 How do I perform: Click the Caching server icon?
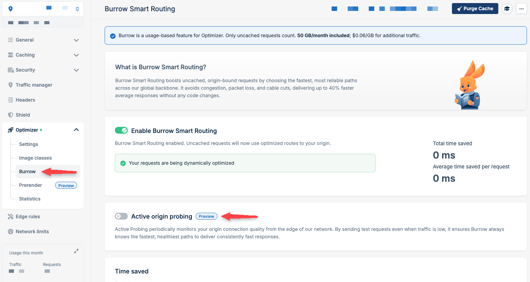(11, 55)
